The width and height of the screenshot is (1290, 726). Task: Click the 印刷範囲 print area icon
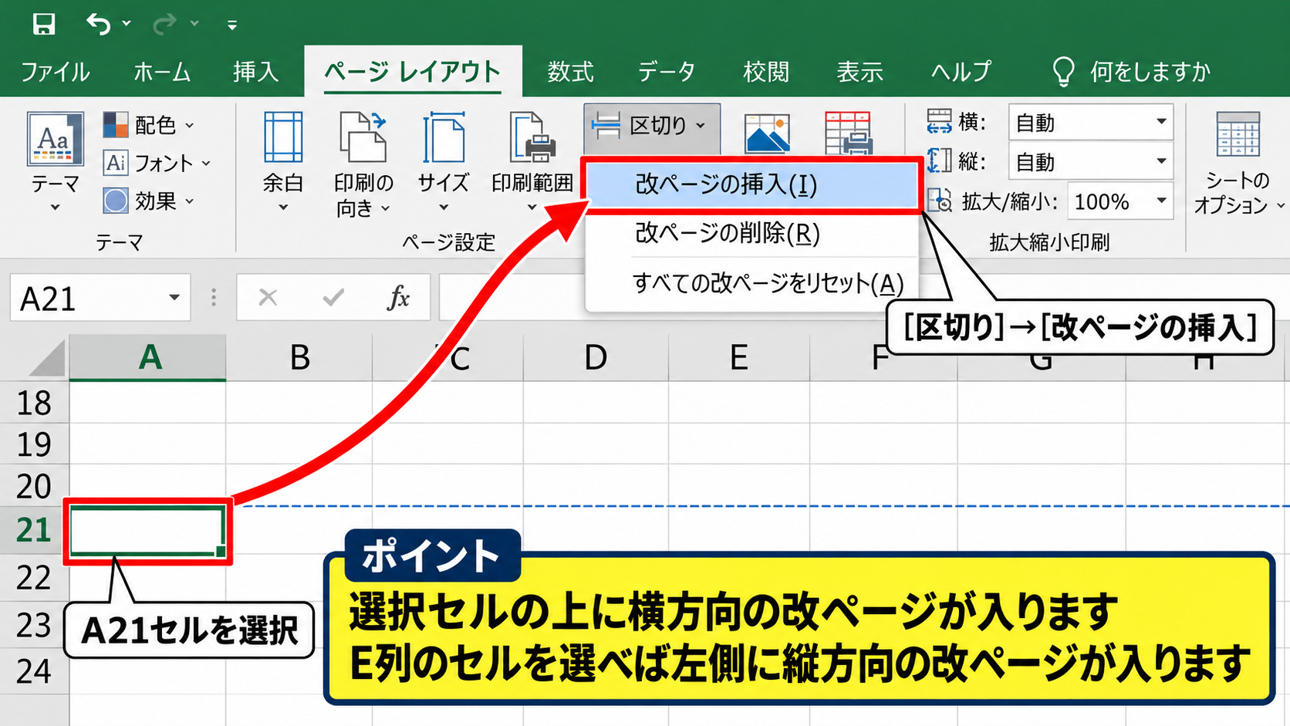pos(532,138)
